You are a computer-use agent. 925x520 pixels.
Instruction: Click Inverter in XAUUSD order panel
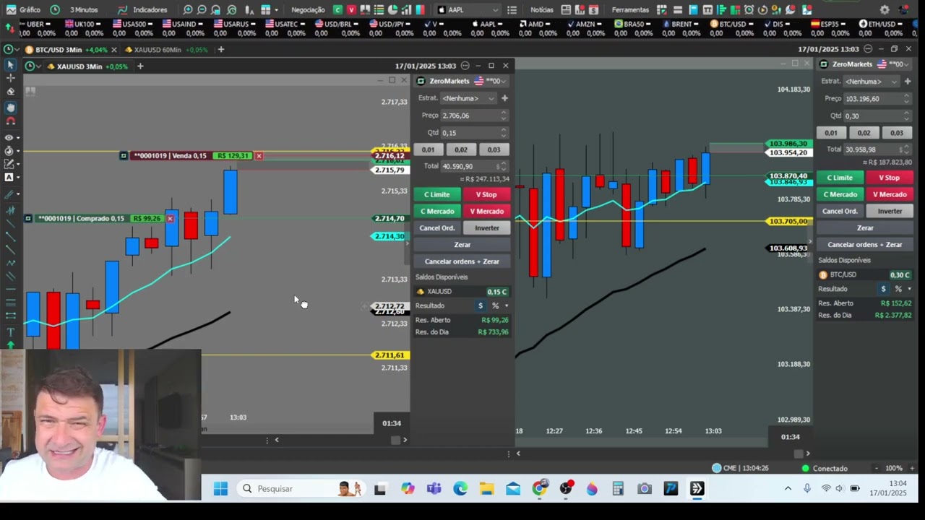pos(486,228)
